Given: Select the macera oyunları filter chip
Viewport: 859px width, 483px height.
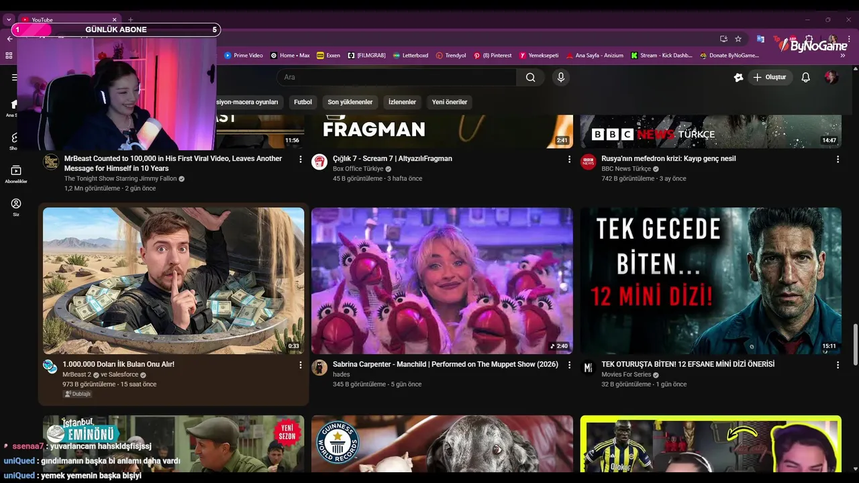Looking at the screenshot, I should pyautogui.click(x=248, y=102).
